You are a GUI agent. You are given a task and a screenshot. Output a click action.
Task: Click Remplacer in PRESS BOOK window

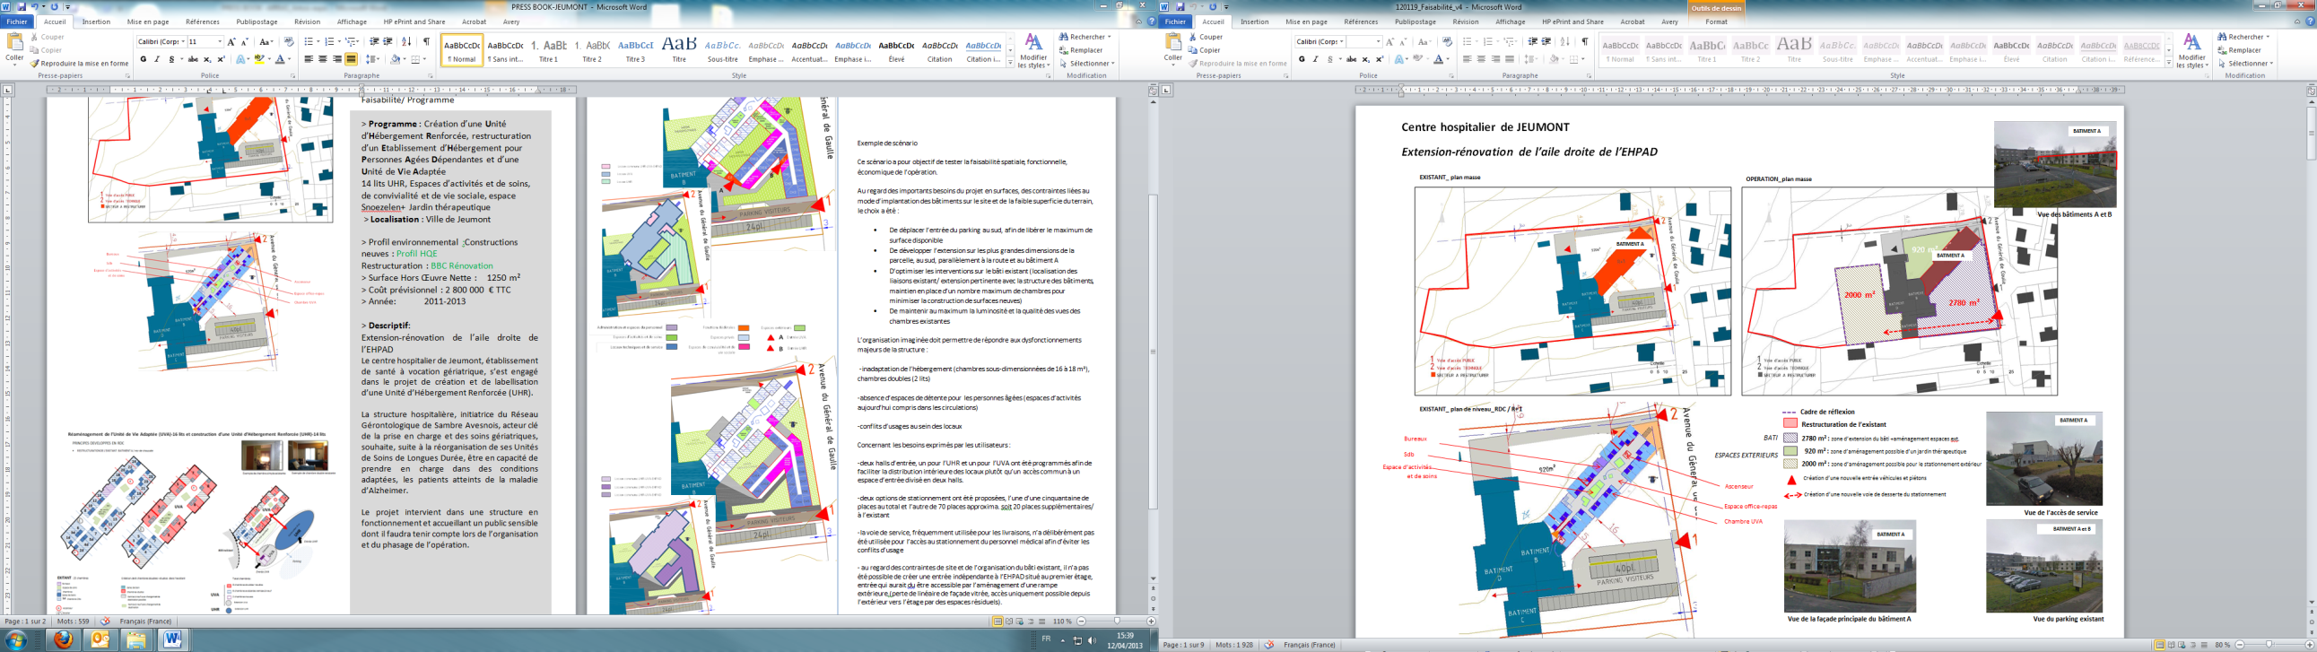(x=1081, y=50)
